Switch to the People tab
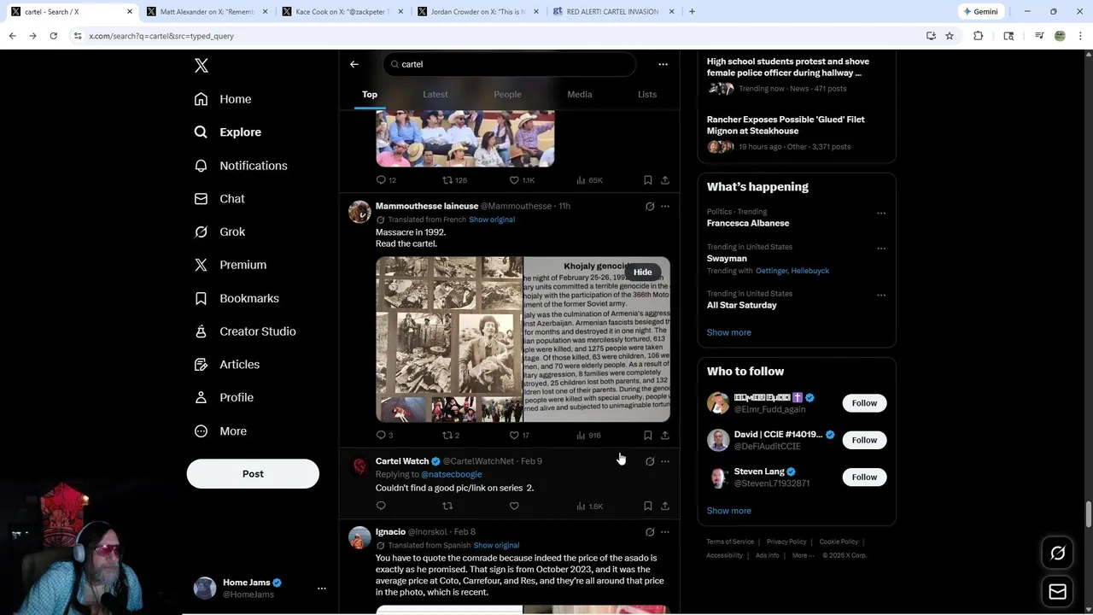1093x615 pixels. click(x=507, y=94)
